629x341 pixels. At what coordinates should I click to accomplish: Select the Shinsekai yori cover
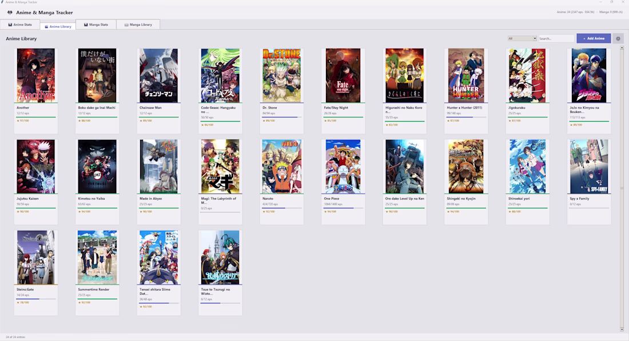(527, 166)
